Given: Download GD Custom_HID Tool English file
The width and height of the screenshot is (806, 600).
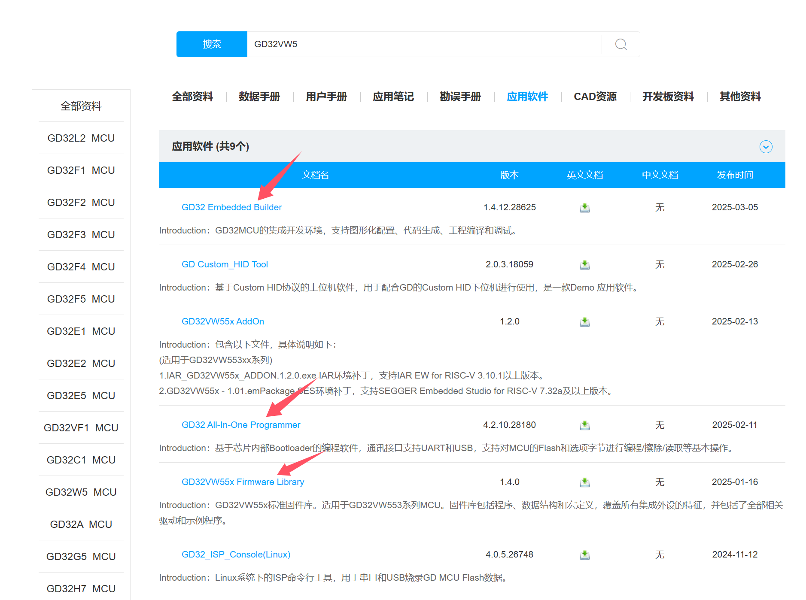Looking at the screenshot, I should pyautogui.click(x=584, y=265).
